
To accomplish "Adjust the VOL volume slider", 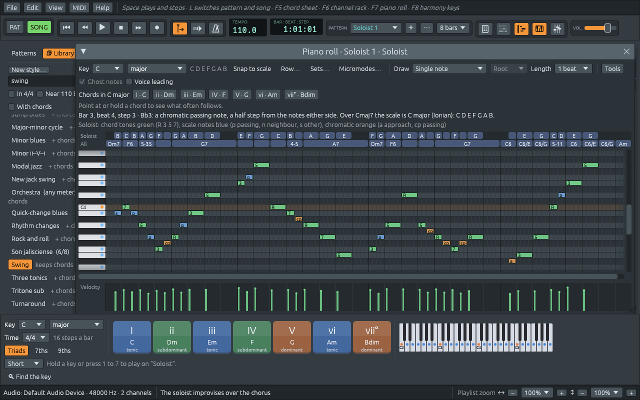I will click(x=600, y=28).
